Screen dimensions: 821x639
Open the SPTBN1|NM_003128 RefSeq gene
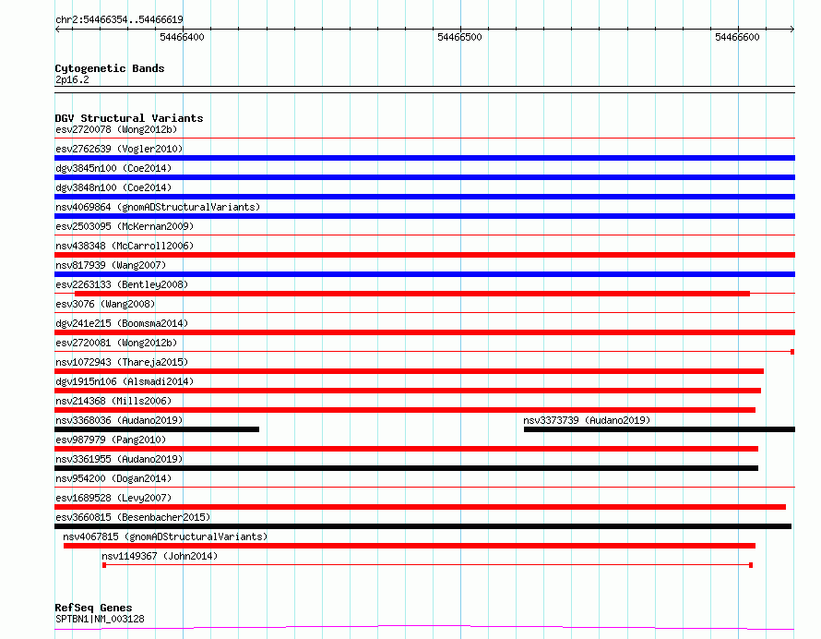click(x=100, y=619)
